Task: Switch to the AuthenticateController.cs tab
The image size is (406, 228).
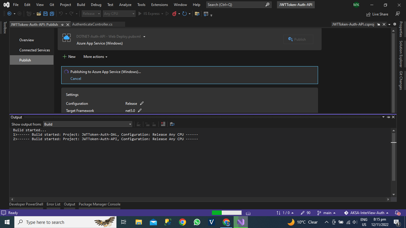Action: (x=97, y=24)
